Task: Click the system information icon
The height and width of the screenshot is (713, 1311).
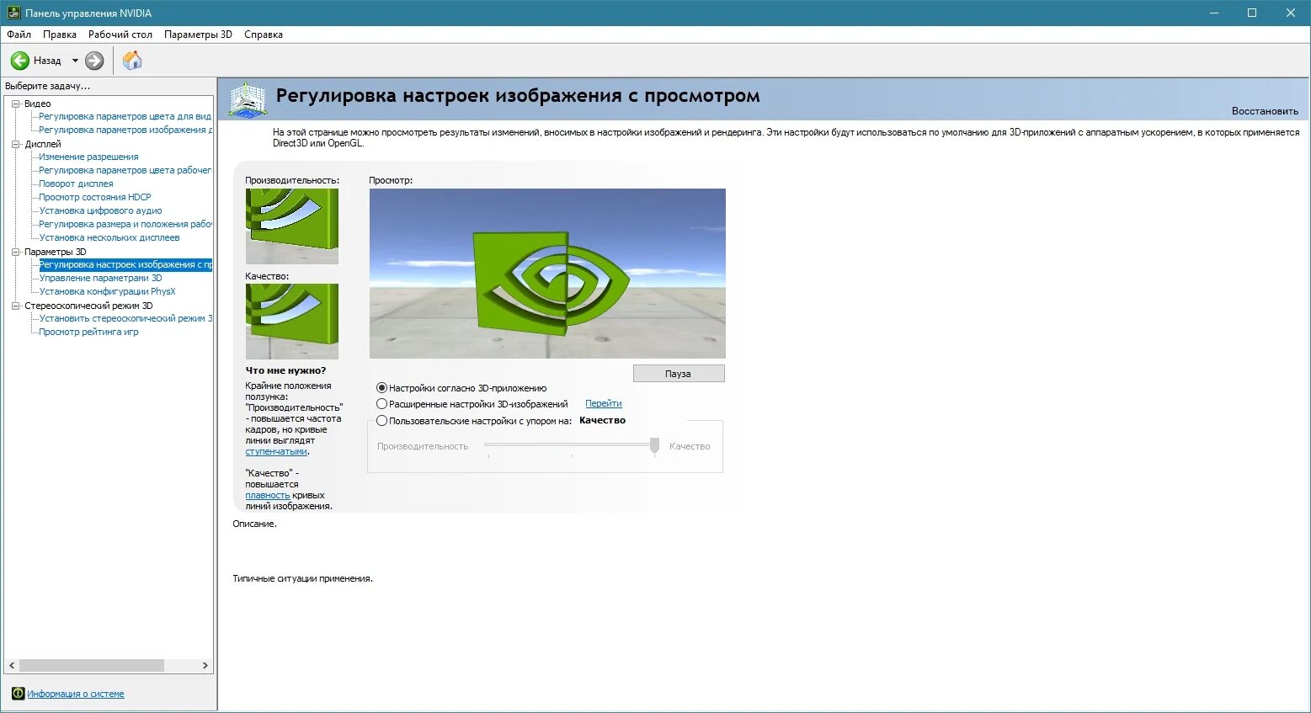Action: 18,694
